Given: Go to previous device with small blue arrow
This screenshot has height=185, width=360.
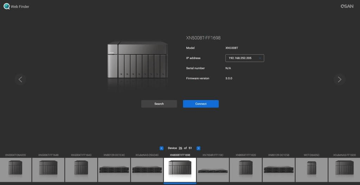Looking at the screenshot, I should (x=161, y=148).
